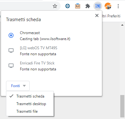Close the Trasmetti scheda cast dialog
The height and width of the screenshot is (119, 125).
tap(97, 15)
